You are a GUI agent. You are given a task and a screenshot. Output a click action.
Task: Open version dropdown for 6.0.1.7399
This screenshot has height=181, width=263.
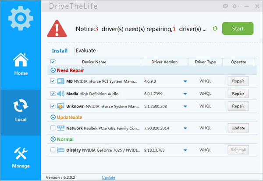[x=185, y=94]
